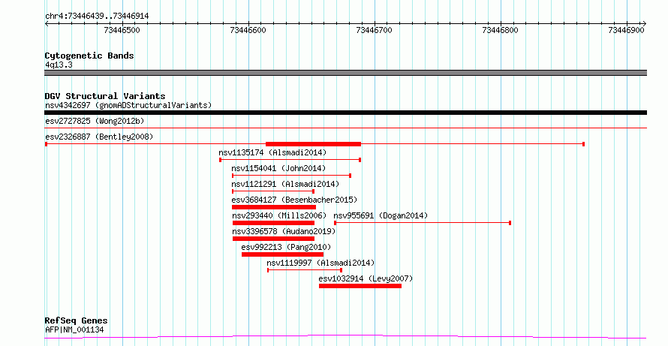Select the nsv1135174 thin span line
The width and height of the screenshot is (668, 346).
290,160
